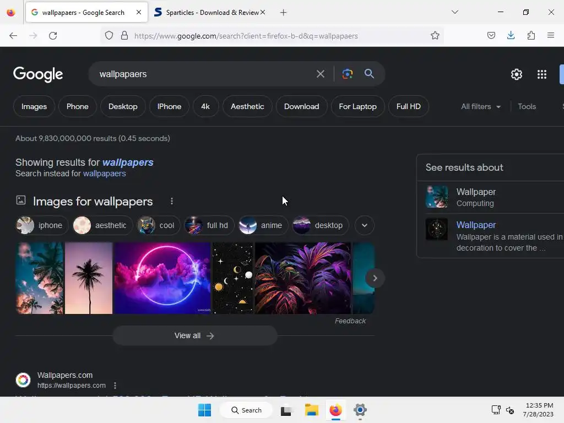Click the network status tray icon
Viewport: 564px width, 423px height.
pyautogui.click(x=496, y=410)
